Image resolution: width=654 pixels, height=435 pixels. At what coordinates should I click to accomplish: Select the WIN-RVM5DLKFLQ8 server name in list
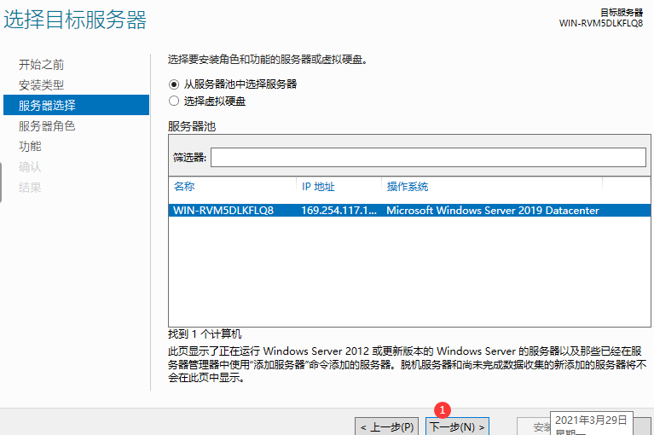[x=223, y=211]
